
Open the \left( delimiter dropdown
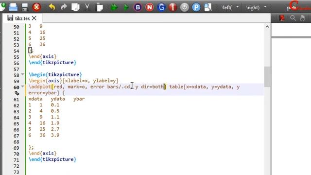tap(238, 7)
